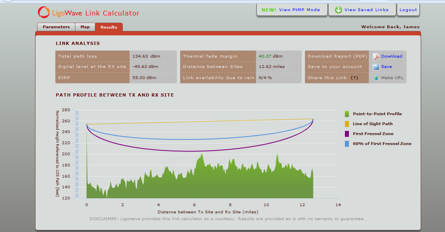Screen dimensions: 445x232
Task: Click the purple First Fresnel Zone swatch
Action: click(347, 133)
